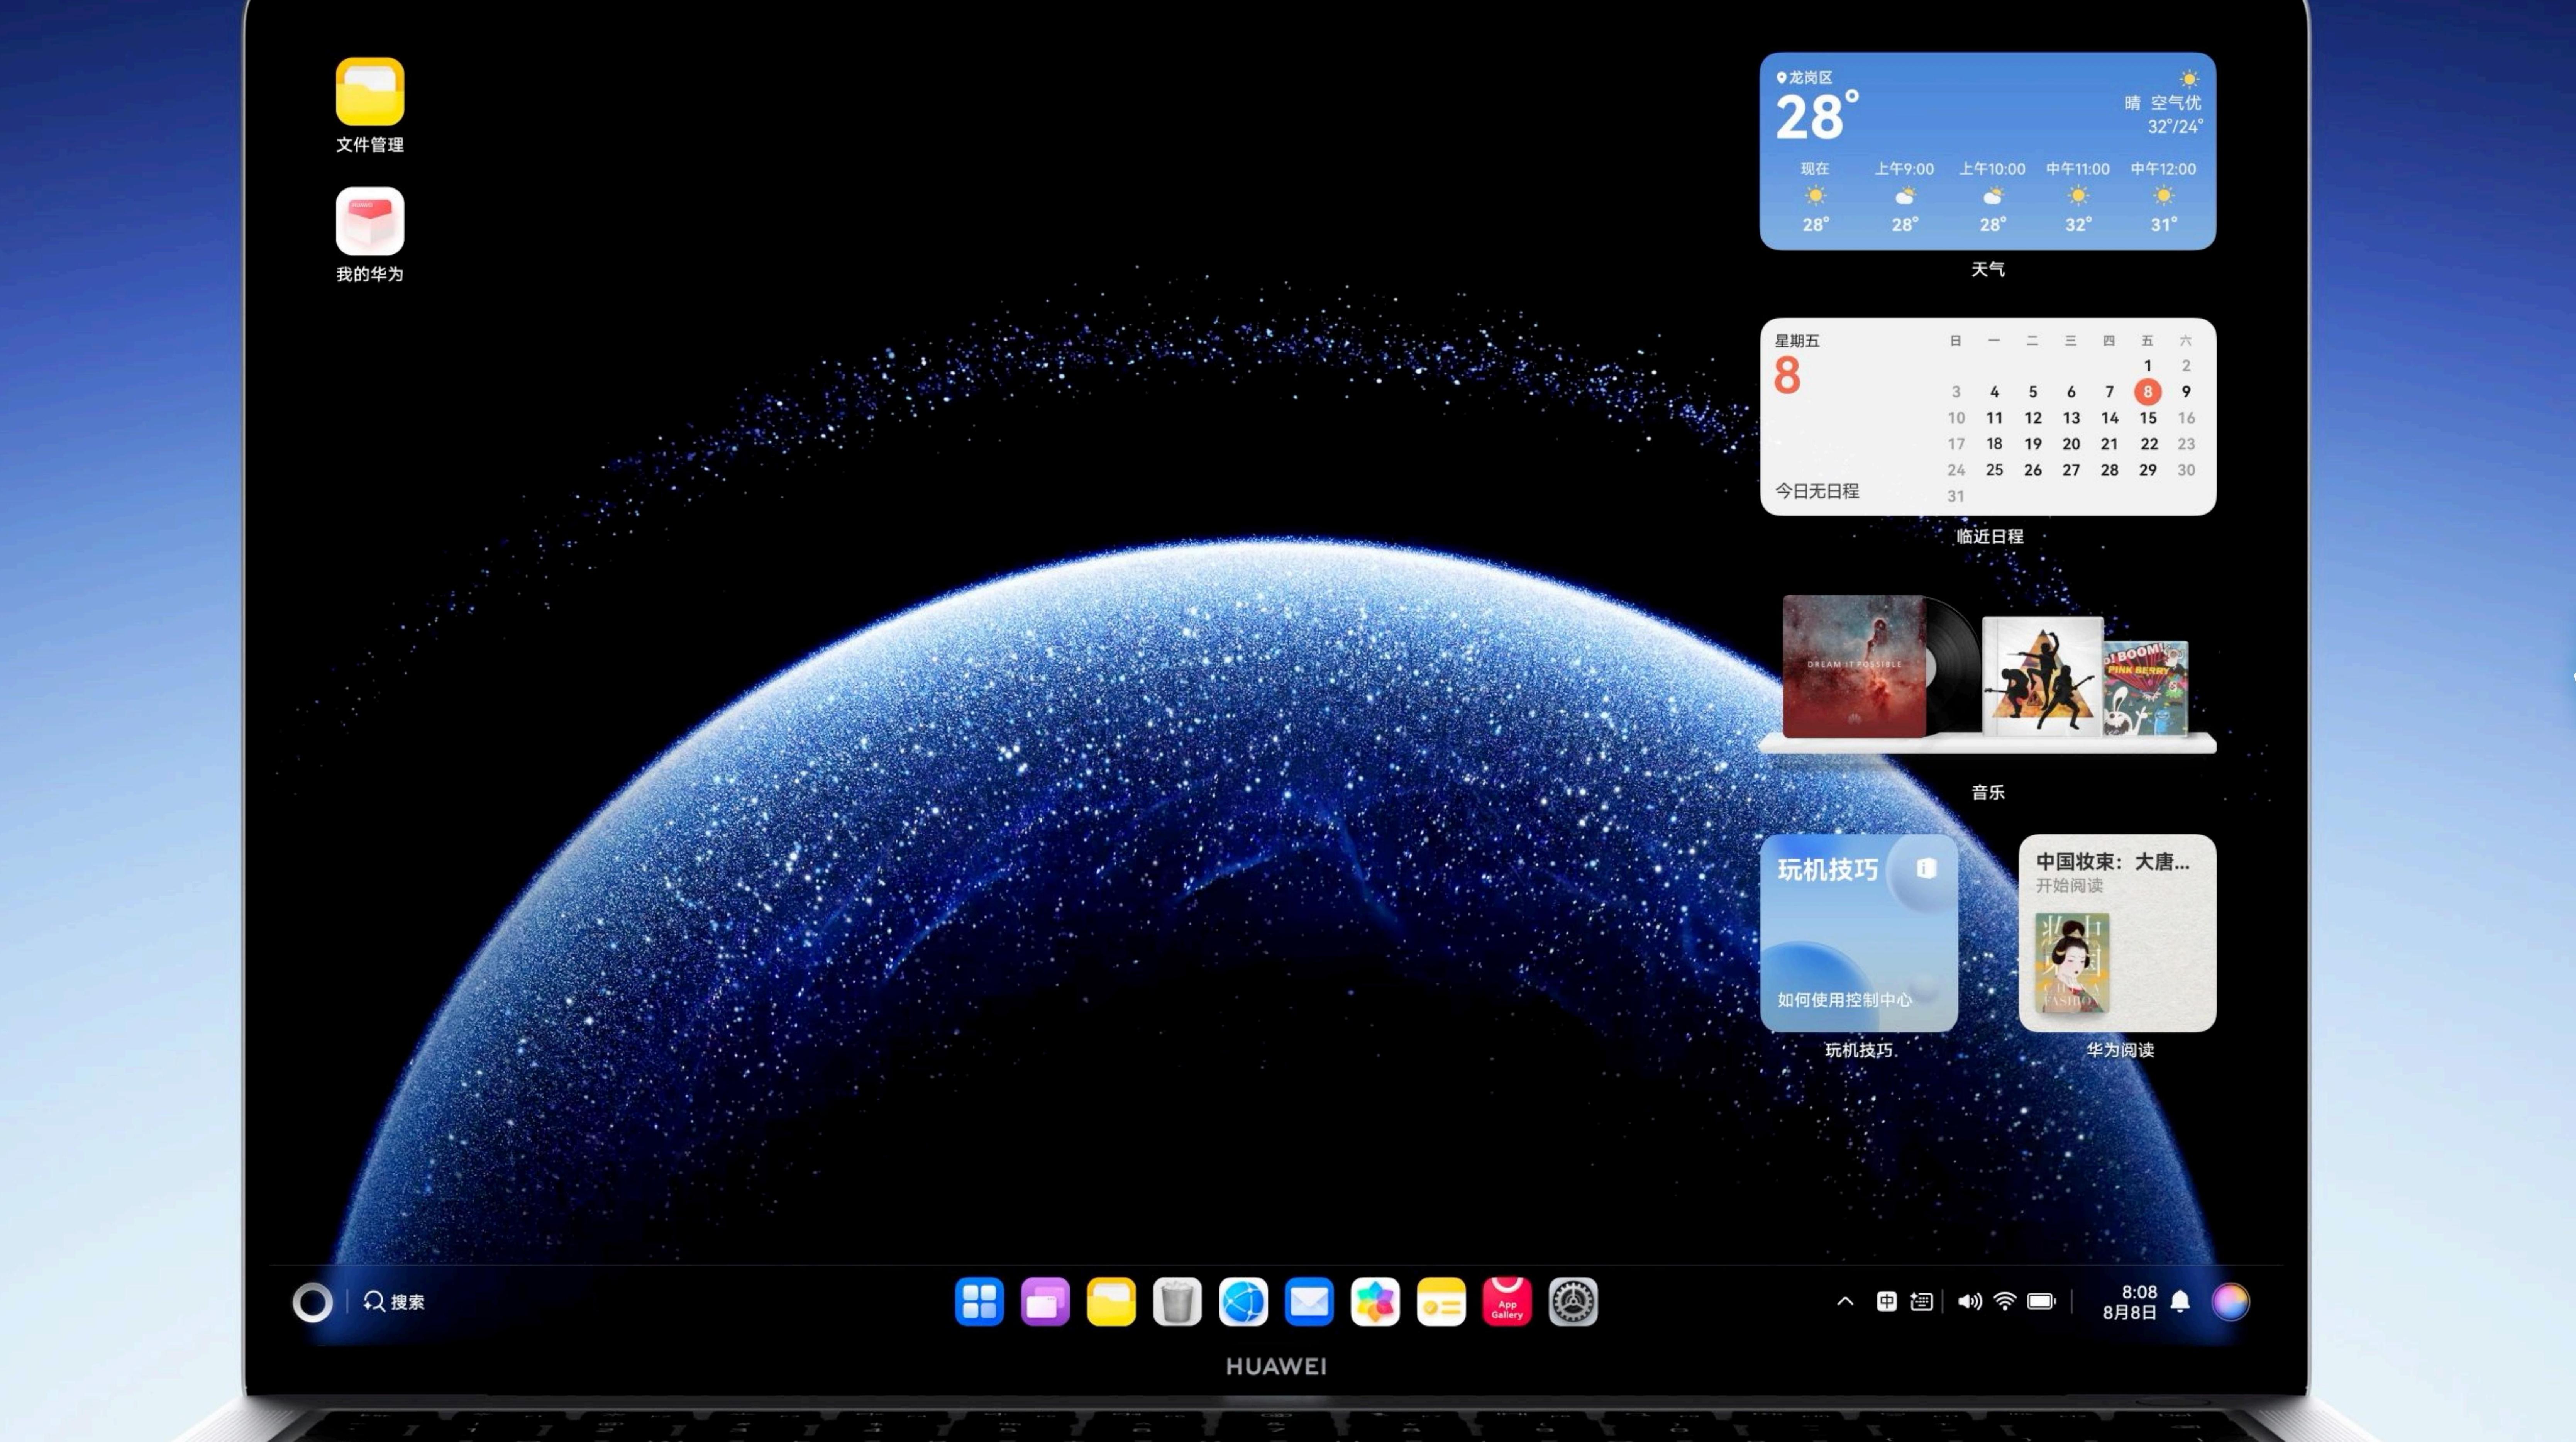Open the China Fashion book cover thumbnail
Viewport: 2576px width, 1442px height.
tap(2072, 962)
